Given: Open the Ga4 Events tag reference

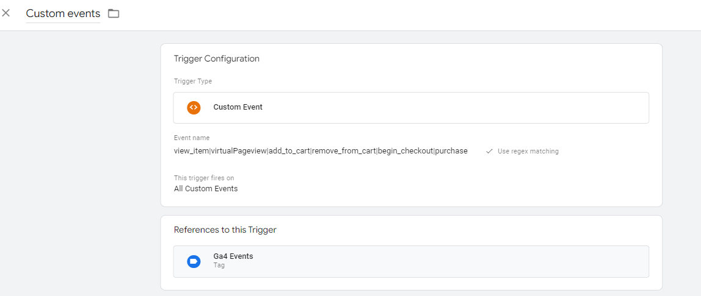Looking at the screenshot, I should point(411,261).
